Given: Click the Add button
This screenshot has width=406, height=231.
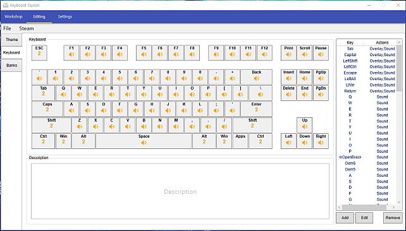Looking at the screenshot, I should coord(345,218).
